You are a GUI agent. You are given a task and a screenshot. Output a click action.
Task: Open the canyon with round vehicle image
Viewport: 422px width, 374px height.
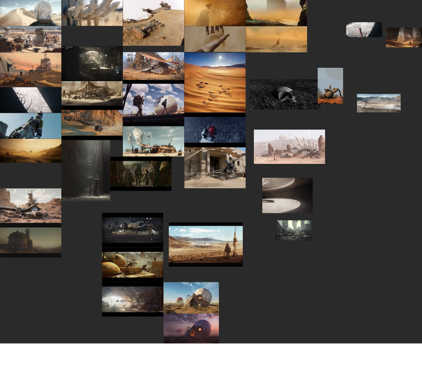tap(92, 123)
